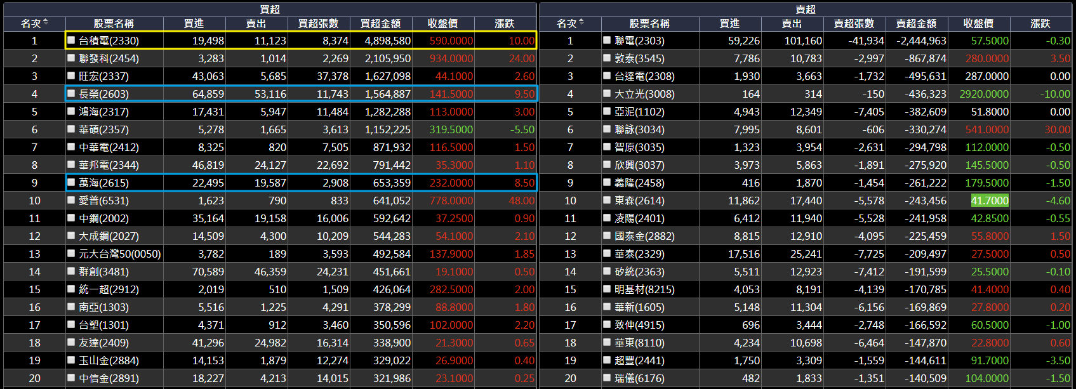The height and width of the screenshot is (389, 1076).
Task: Click 買超張數 column header
Action: (319, 23)
